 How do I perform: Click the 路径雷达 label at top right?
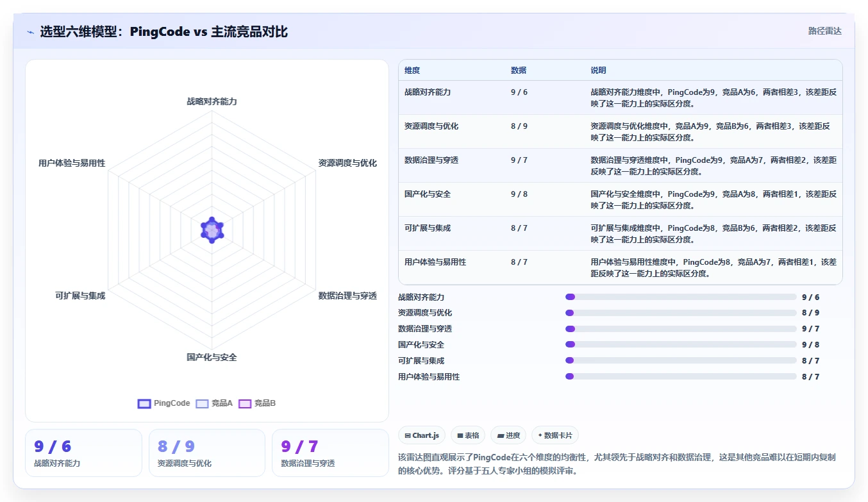tap(825, 31)
